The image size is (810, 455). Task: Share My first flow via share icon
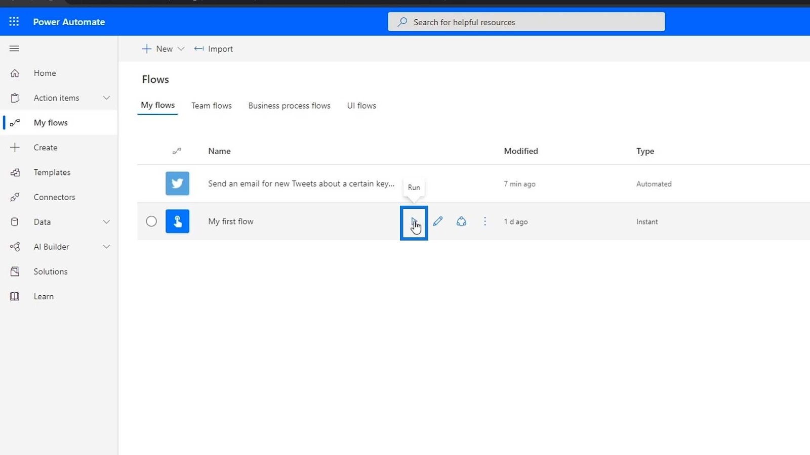[461, 221]
